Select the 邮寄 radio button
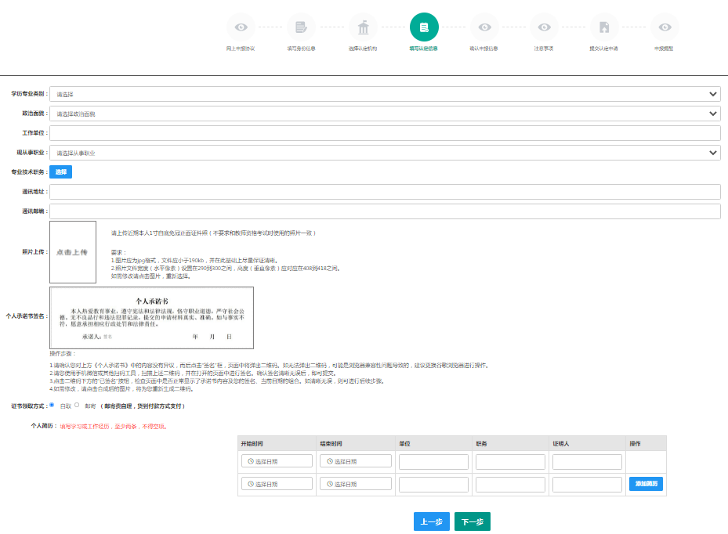Screen dimensions: 728x534 pyautogui.click(x=77, y=406)
